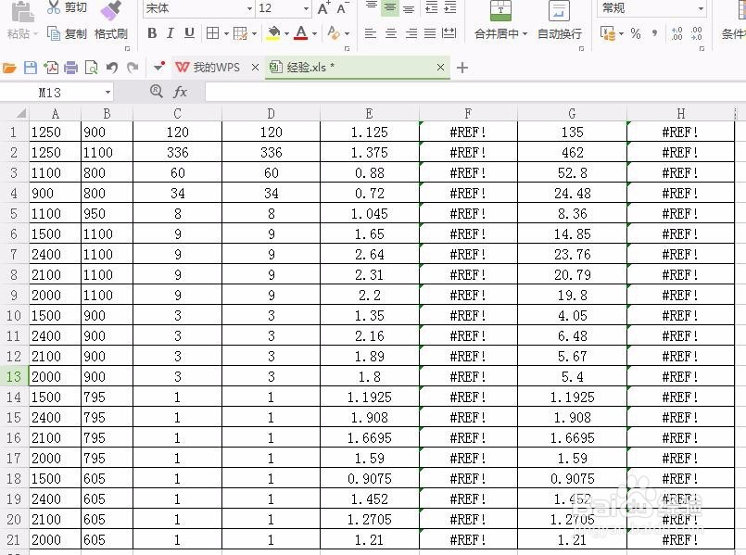Image resolution: width=746 pixels, height=555 pixels.
Task: Open quick access customize dropdown
Action: click(x=158, y=67)
